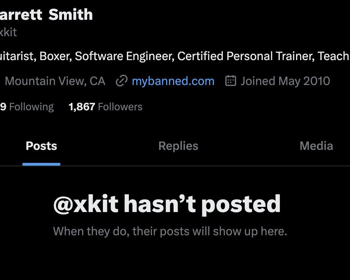Click the calendar icon beside Joined date
The width and height of the screenshot is (350, 280).
click(x=231, y=81)
